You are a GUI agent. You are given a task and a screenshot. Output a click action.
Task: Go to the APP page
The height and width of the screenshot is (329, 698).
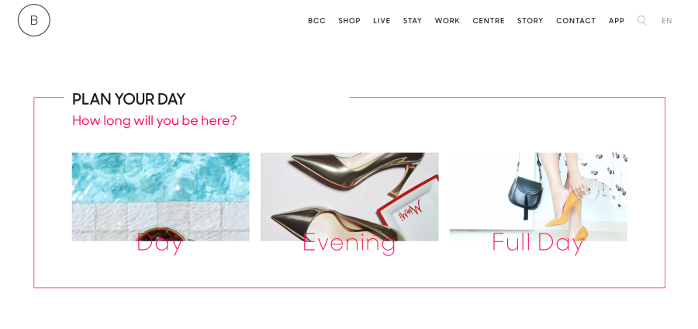617,21
